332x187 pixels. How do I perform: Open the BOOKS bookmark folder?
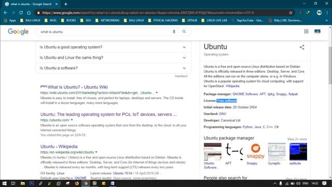click(68, 20)
